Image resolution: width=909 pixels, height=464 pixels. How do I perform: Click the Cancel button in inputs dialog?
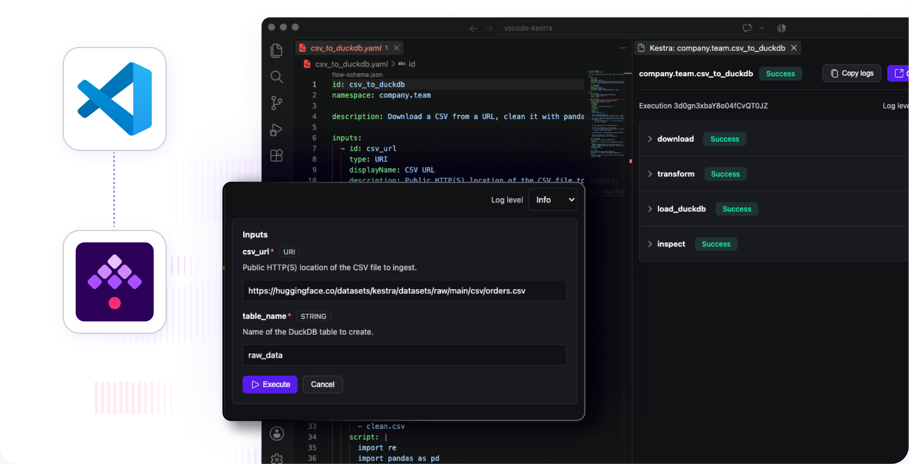coord(322,384)
